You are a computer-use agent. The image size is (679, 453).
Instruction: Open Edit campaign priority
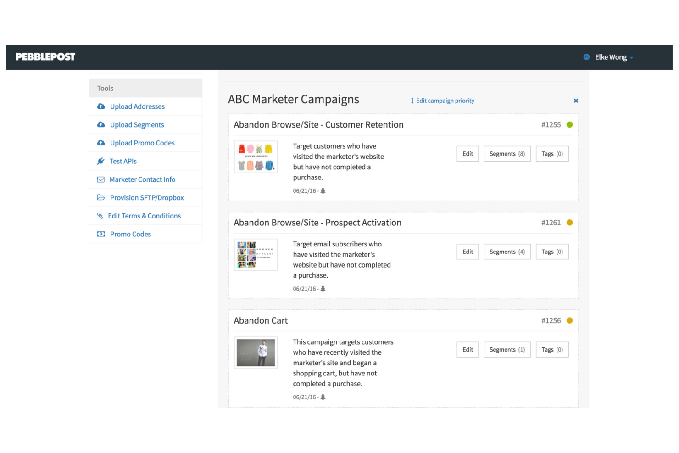pyautogui.click(x=442, y=101)
